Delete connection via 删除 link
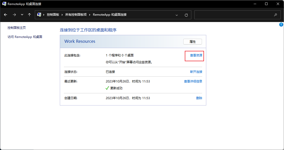The height and width of the screenshot is (150, 284). click(199, 98)
